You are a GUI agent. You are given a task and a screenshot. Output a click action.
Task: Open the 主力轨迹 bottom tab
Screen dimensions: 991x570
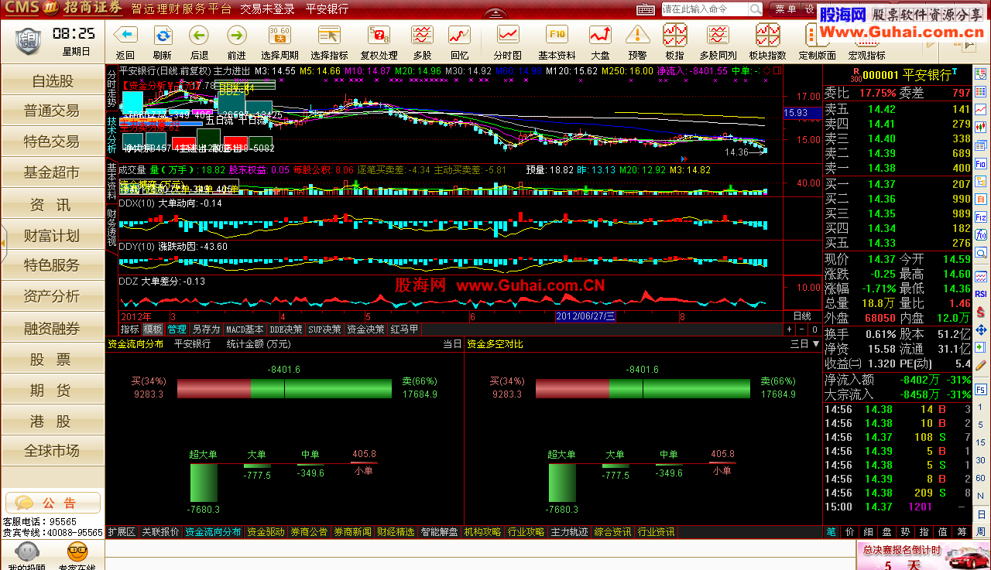tap(569, 532)
